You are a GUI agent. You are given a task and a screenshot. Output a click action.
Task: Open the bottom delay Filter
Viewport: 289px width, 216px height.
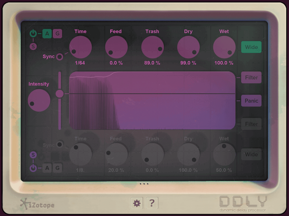251,124
